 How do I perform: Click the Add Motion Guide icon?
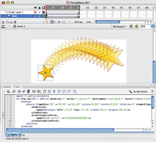click(x=7, y=22)
